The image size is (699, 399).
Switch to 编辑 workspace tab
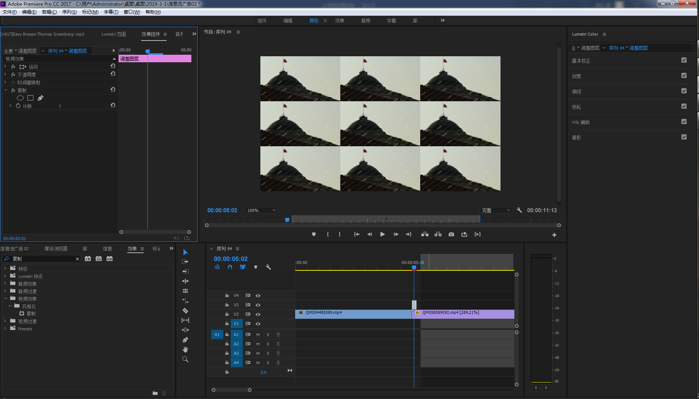[288, 21]
